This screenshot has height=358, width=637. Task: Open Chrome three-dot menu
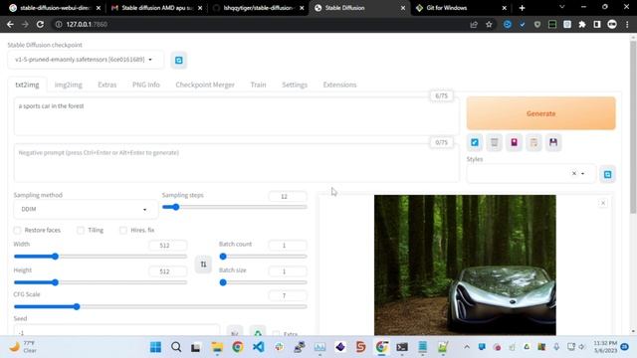tap(628, 24)
